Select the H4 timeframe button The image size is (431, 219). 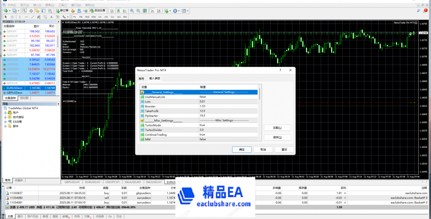pos(106,17)
